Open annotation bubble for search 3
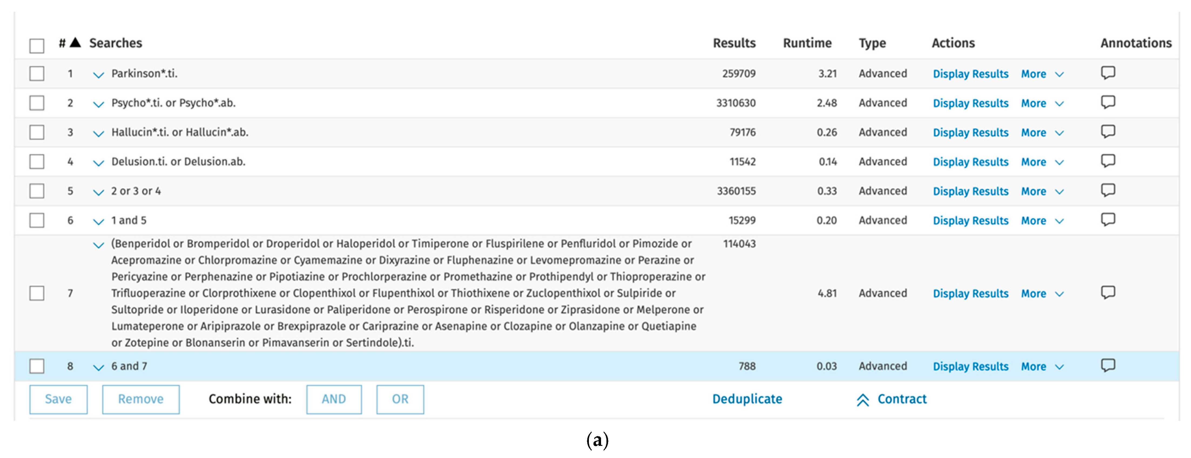Viewport: 1191px width, 458px height. coord(1108,132)
